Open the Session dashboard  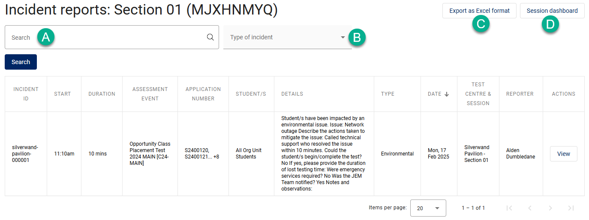click(552, 11)
